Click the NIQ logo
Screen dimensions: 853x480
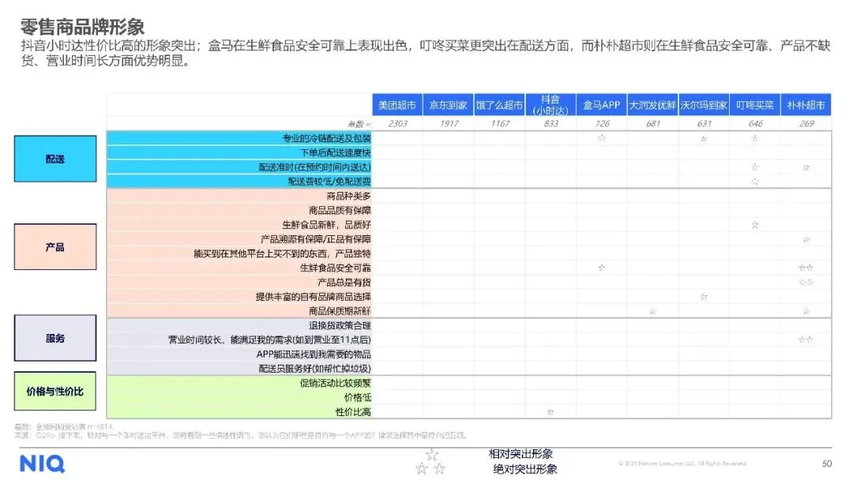(42, 463)
